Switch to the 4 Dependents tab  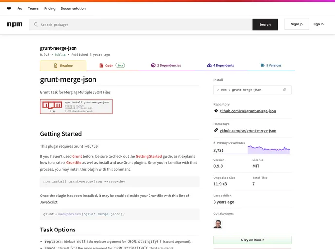click(x=221, y=65)
